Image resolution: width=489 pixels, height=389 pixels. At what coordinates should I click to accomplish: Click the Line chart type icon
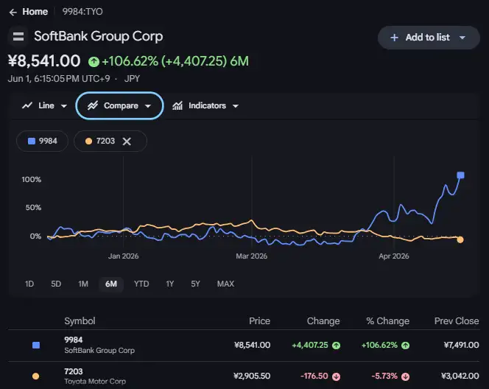(27, 106)
